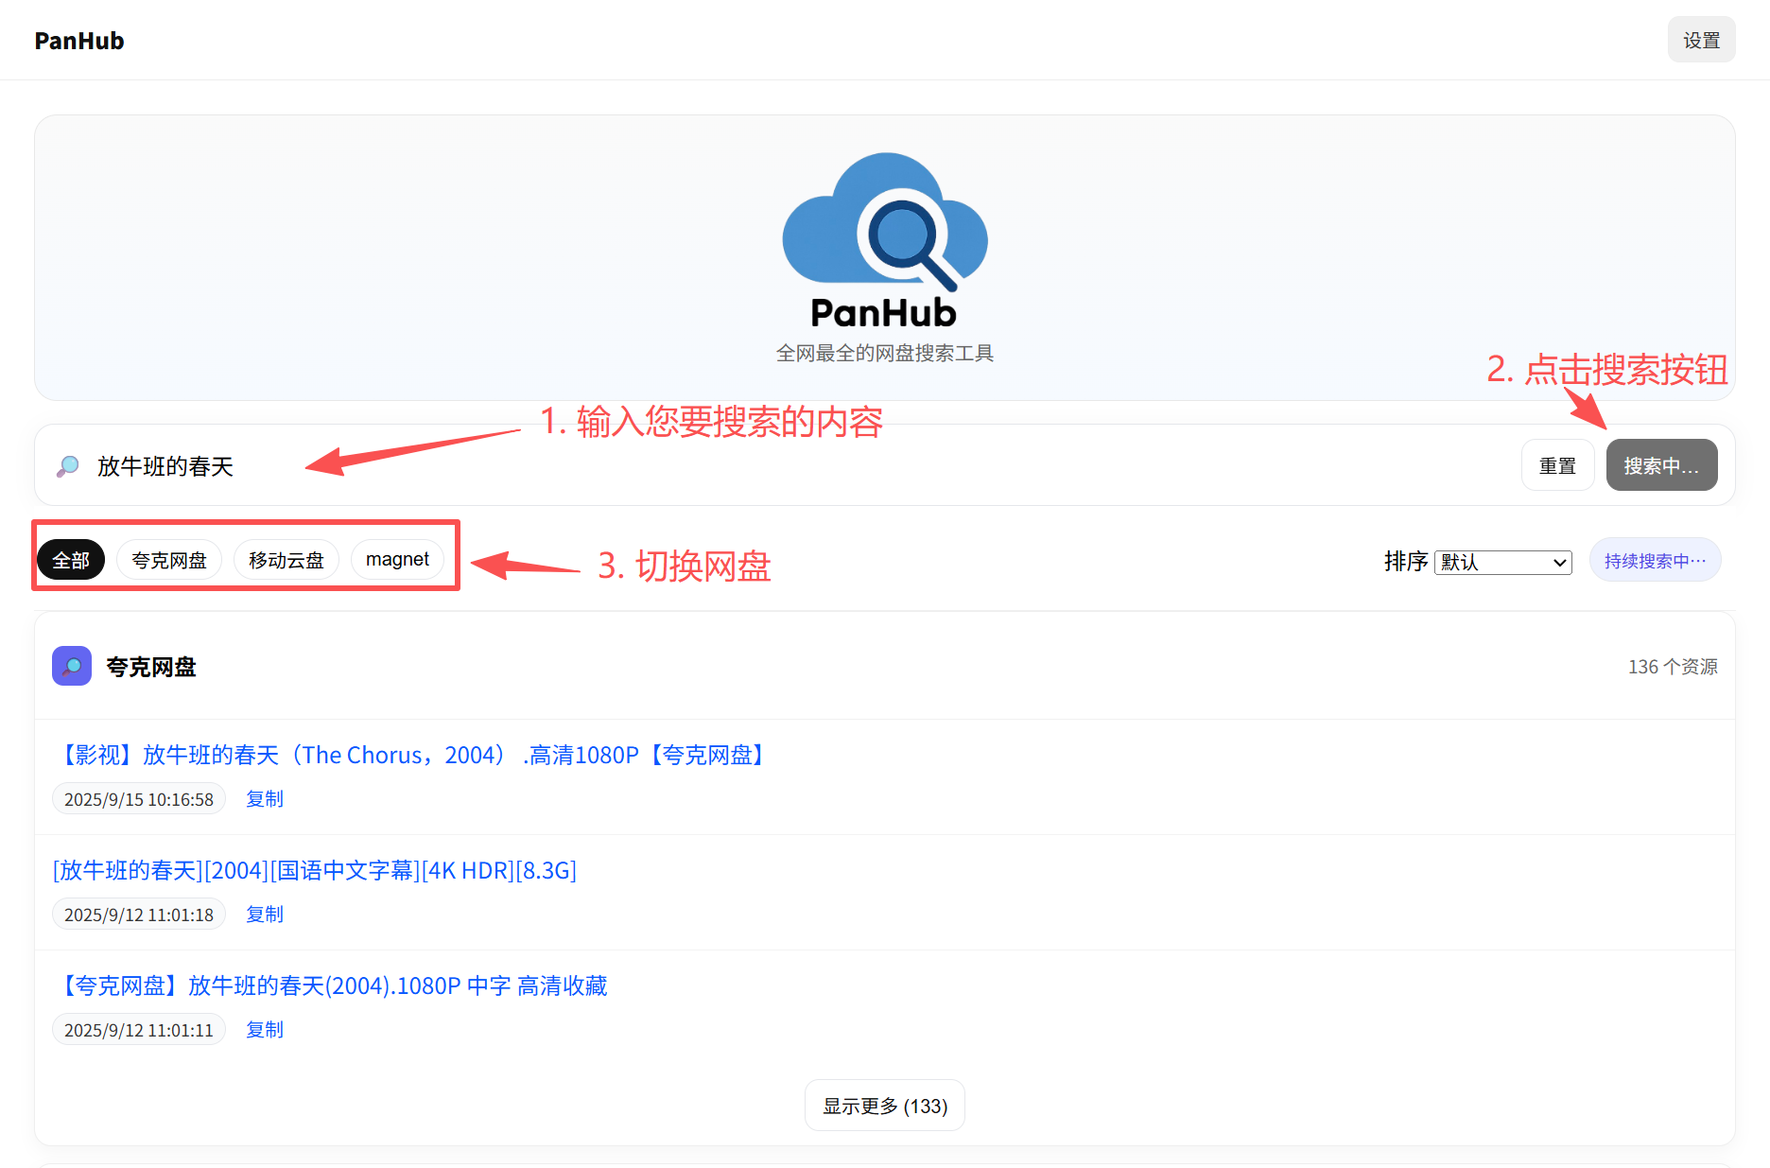
Task: Open the 4K HDR 8.3G result link
Action: click(x=315, y=870)
